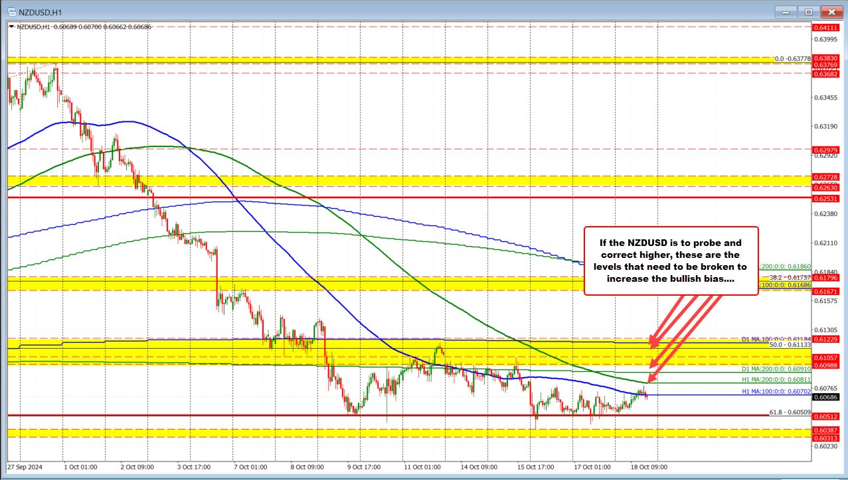The width and height of the screenshot is (848, 480).
Task: Minimize the NZDUSD,H1 chart window
Action: click(786, 11)
